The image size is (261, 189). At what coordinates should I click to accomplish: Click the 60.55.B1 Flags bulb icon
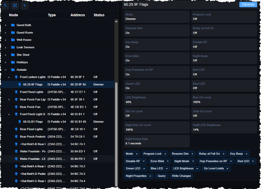click(20, 122)
